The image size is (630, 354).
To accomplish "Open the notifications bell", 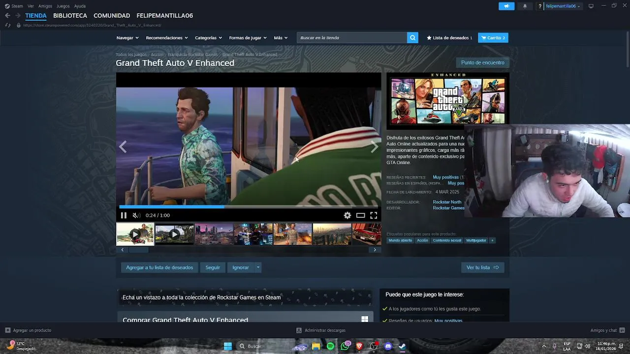I will point(525,6).
